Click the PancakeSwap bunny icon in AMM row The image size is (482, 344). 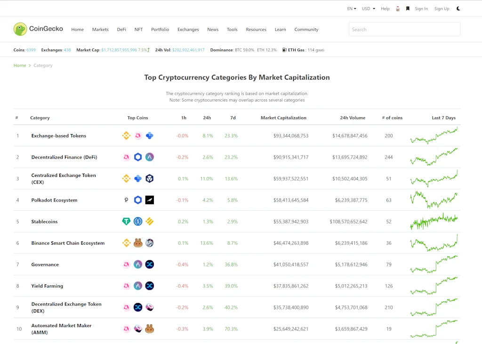coord(150,328)
